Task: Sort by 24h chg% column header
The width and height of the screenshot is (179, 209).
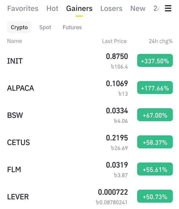Action: pyautogui.click(x=161, y=41)
